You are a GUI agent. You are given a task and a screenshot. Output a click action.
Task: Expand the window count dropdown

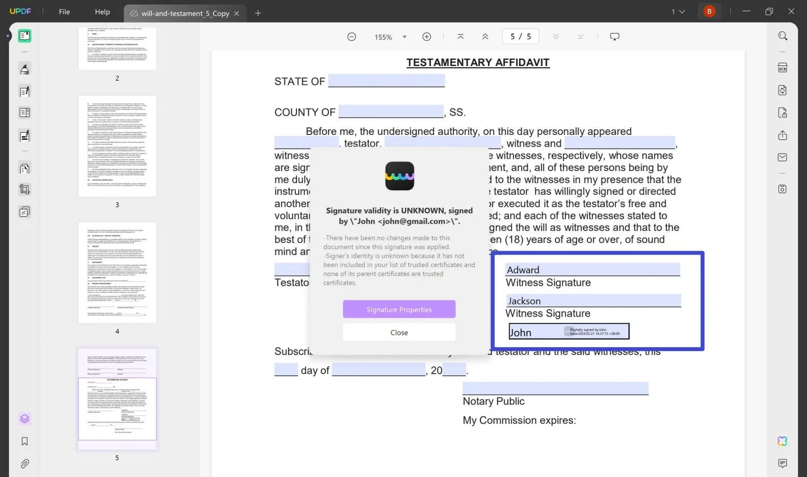pos(678,12)
